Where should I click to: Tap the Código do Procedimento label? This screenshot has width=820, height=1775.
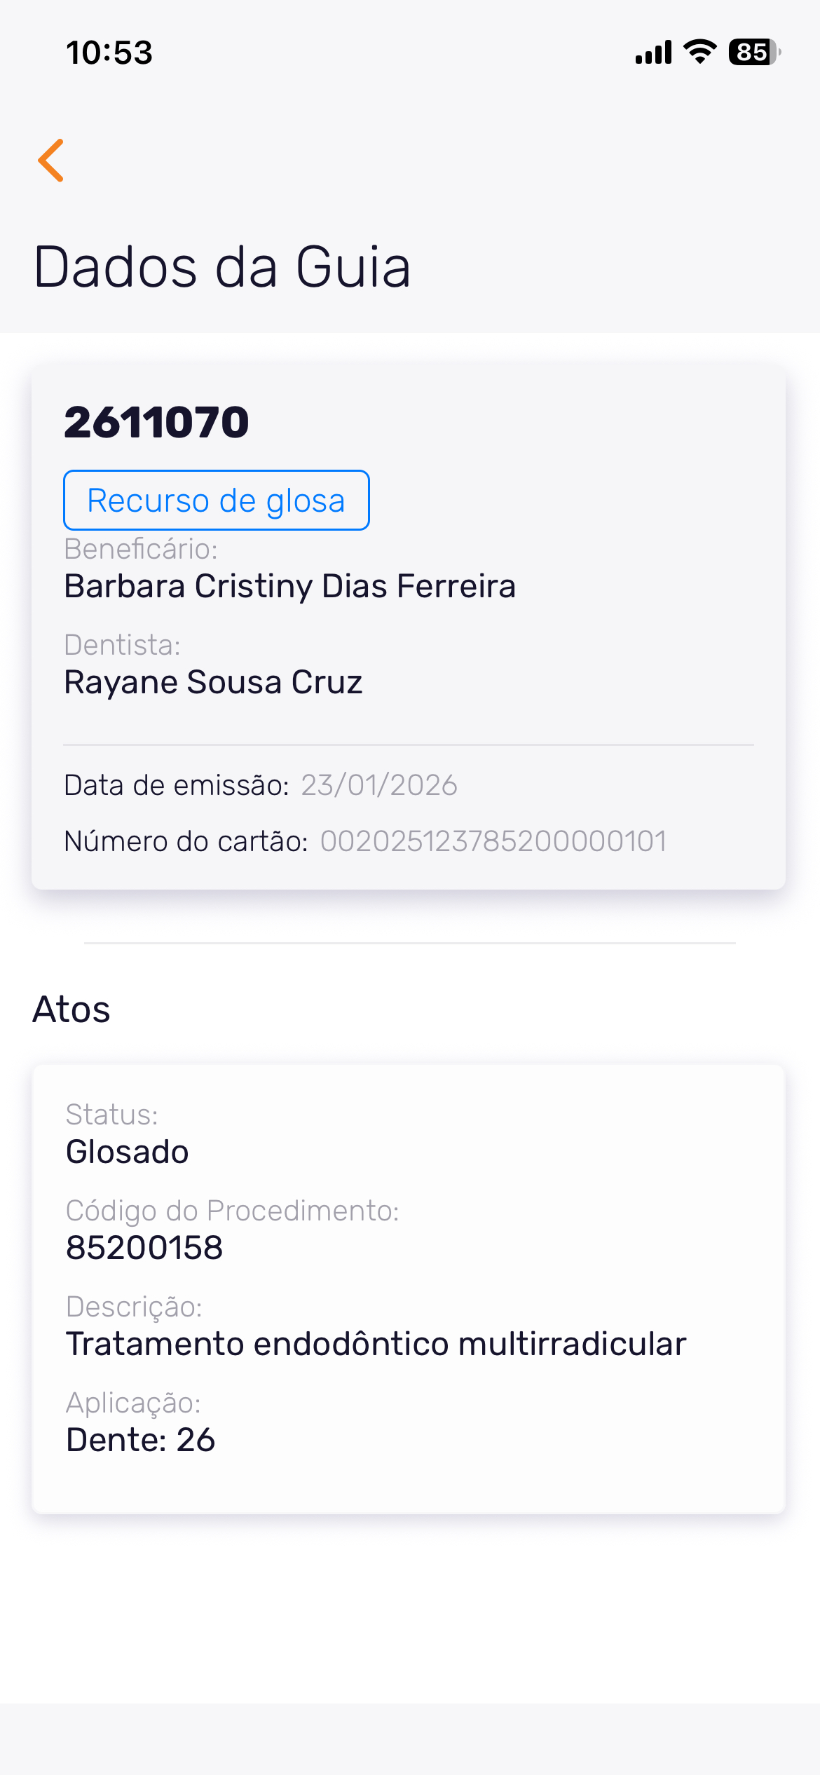[232, 1211]
